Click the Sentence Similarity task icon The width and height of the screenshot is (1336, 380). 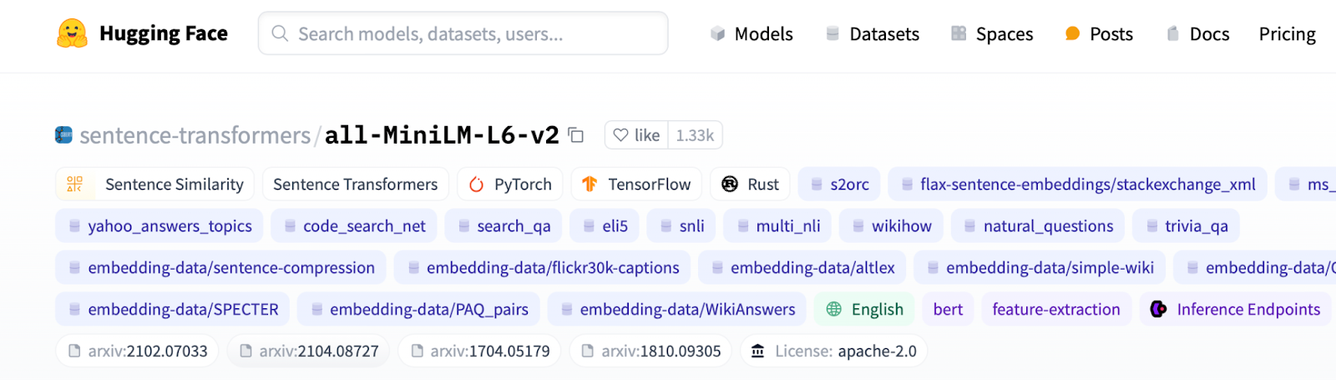point(74,184)
